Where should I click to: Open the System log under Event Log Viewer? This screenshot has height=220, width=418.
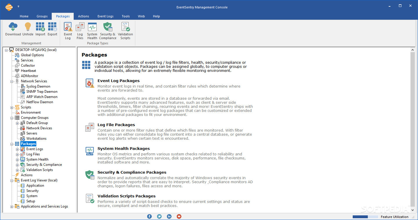[x=32, y=196]
